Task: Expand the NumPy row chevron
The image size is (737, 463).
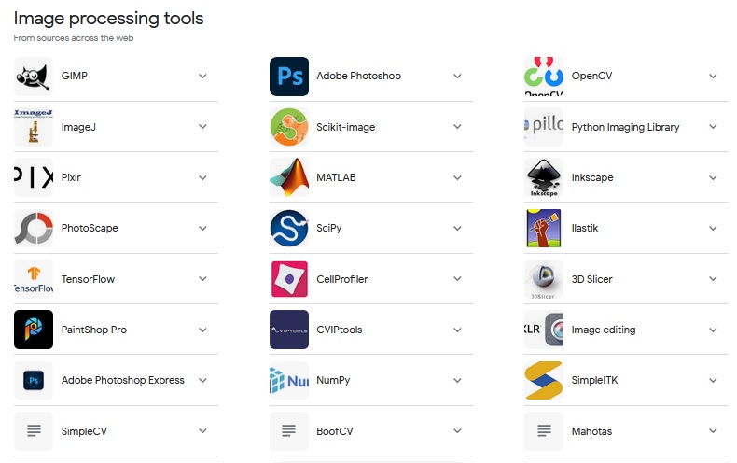Action: [x=457, y=380]
